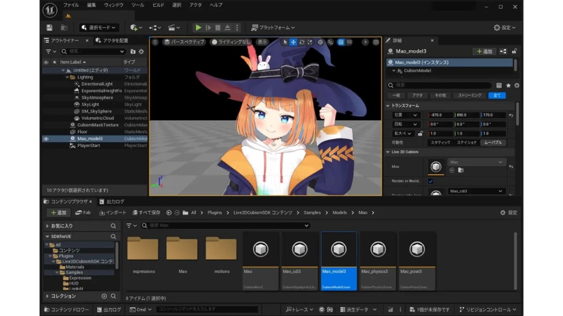Click the Content Drawer (コンテンツドロワー) button
The height and width of the screenshot is (316, 563).
pyautogui.click(x=67, y=309)
